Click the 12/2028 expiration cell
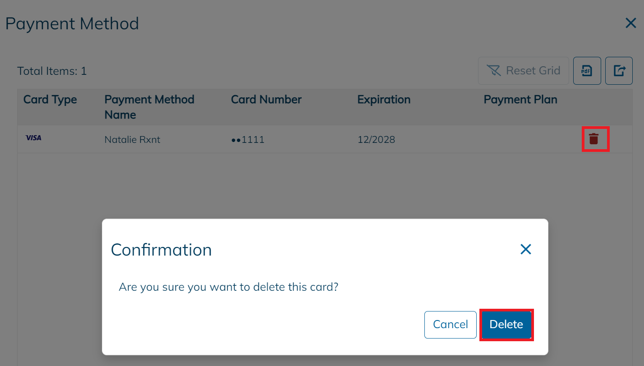The image size is (644, 366). pyautogui.click(x=376, y=140)
